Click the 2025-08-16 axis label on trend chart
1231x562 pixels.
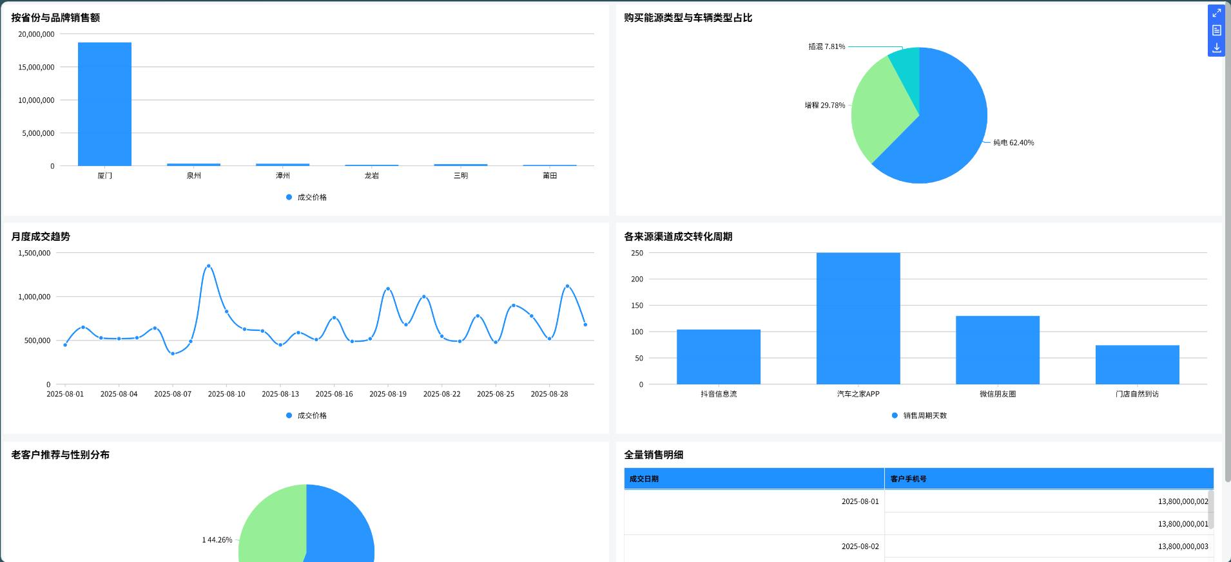tap(334, 394)
